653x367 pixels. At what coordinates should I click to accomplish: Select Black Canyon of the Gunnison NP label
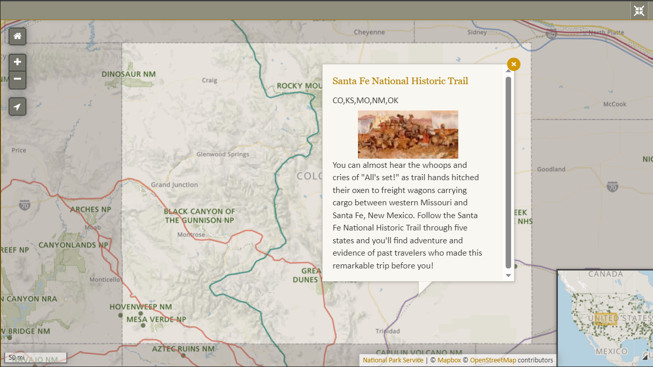coord(199,216)
